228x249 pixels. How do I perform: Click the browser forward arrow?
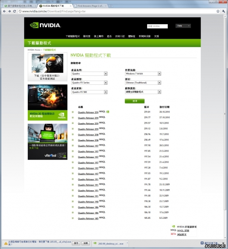coord(9,11)
